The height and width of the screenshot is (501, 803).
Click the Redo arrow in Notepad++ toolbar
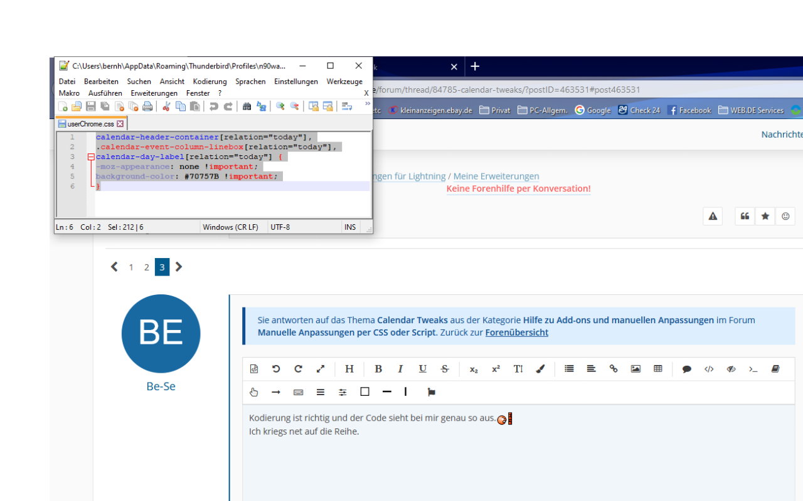228,106
